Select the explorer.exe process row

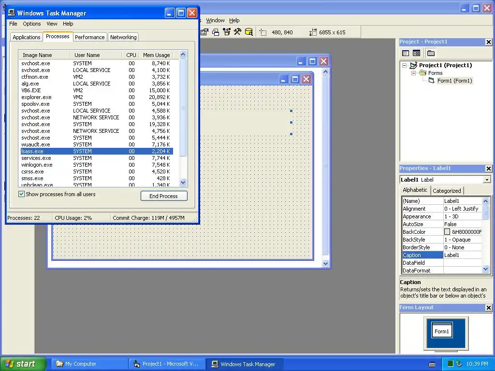pyautogui.click(x=97, y=97)
